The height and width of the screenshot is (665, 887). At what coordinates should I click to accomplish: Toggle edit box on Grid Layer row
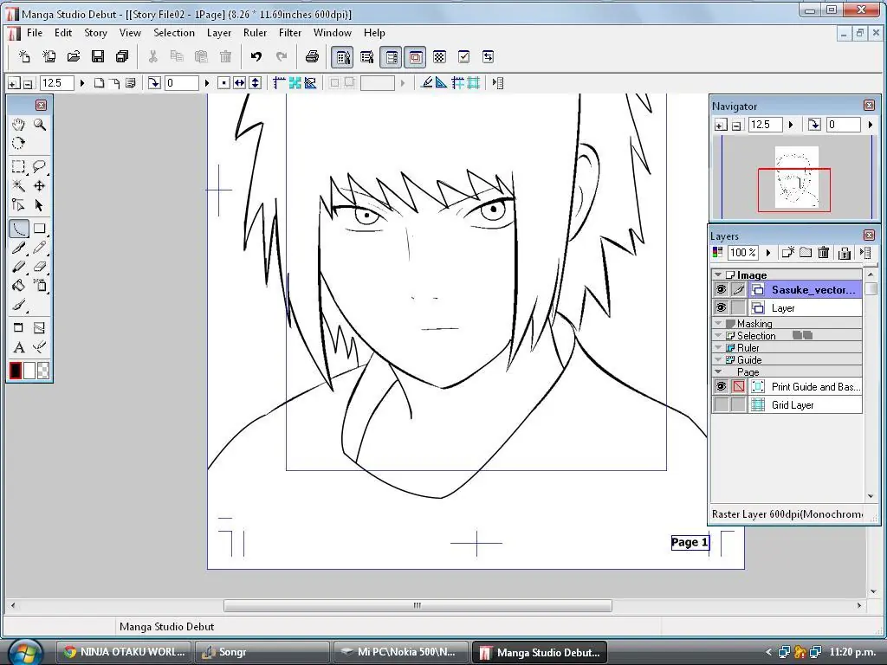pos(738,405)
